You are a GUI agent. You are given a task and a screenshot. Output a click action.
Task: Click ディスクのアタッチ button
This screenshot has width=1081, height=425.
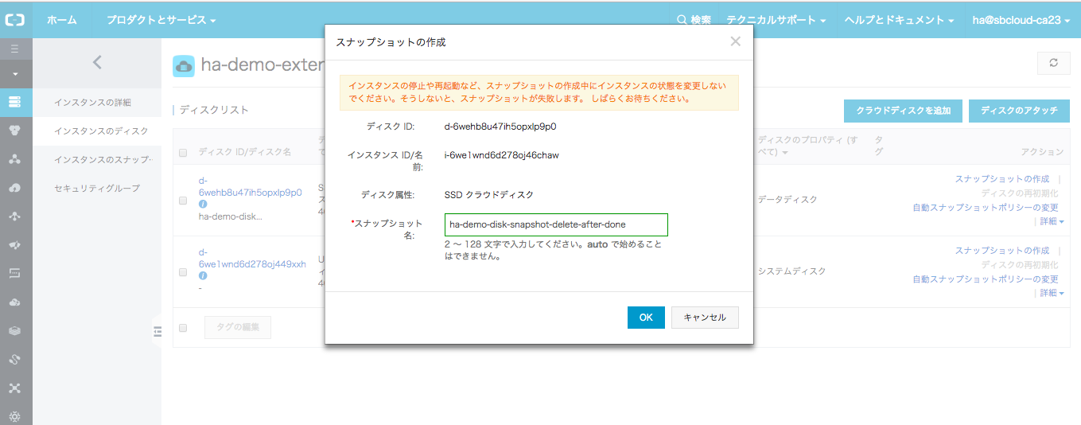point(1019,111)
